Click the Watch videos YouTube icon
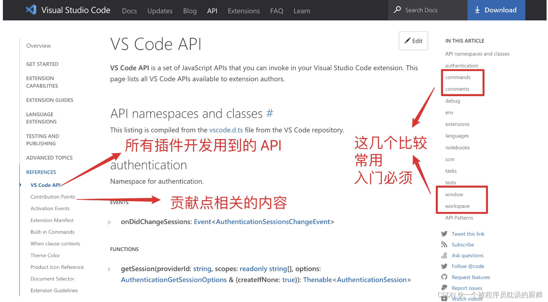Image resolution: width=548 pixels, height=302 pixels. pos(444,298)
